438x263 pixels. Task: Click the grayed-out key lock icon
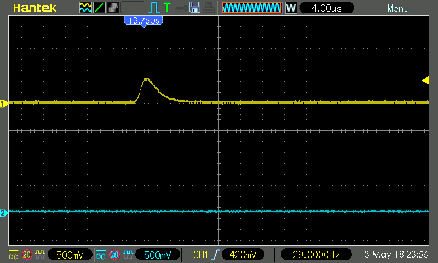(181, 8)
